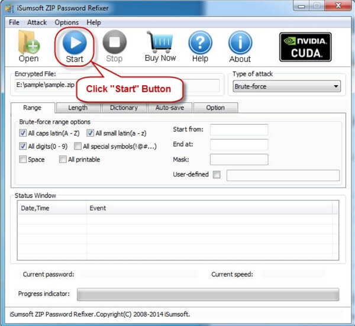Viewport: 355px width, 326px height.
Task: Open Help via the question mark icon
Action: click(200, 46)
